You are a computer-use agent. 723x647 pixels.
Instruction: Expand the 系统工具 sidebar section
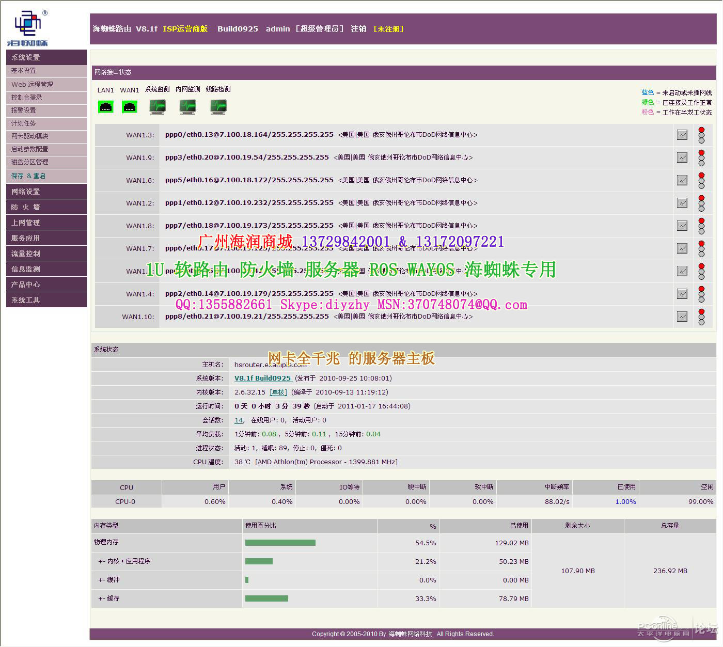(46, 299)
